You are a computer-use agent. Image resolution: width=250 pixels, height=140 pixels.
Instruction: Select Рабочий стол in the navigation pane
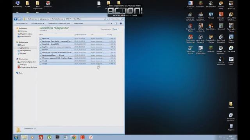coord(25,37)
